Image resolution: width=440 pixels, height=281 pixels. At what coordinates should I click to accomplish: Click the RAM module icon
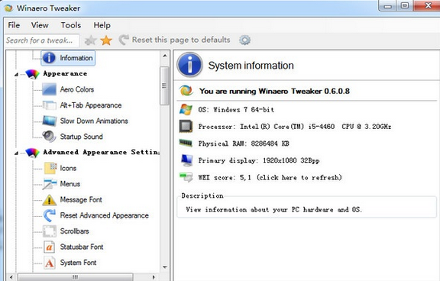coord(186,143)
